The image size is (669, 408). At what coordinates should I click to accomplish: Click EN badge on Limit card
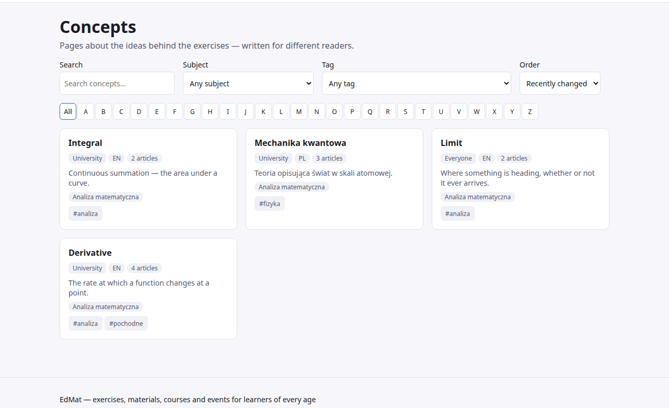click(487, 158)
